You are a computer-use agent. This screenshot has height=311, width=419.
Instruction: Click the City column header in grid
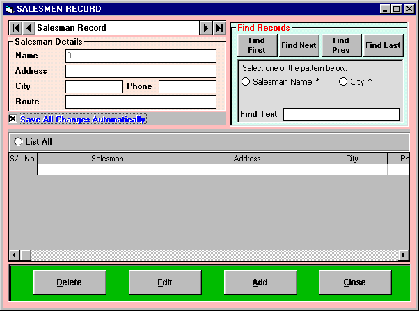coord(352,159)
